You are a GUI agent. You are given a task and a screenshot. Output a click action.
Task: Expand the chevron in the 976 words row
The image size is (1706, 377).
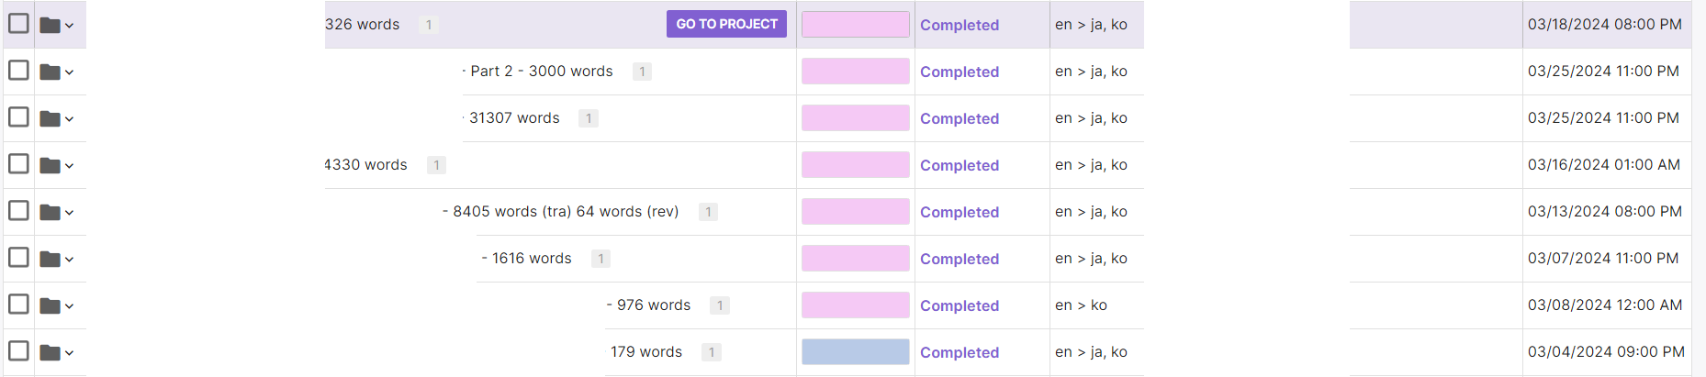click(x=70, y=307)
